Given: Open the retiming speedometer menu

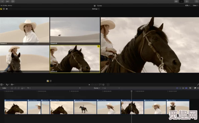Looking at the screenshot, I should pos(12,85).
